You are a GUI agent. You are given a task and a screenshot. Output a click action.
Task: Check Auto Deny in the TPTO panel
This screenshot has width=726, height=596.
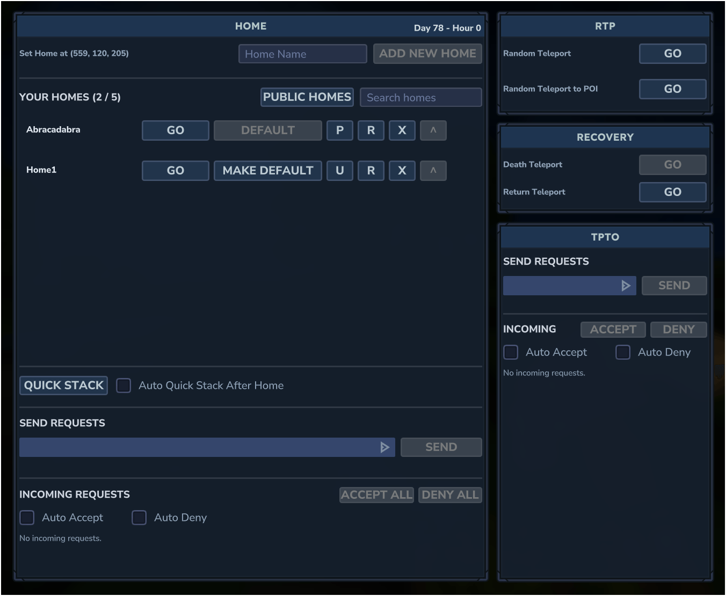click(x=623, y=352)
